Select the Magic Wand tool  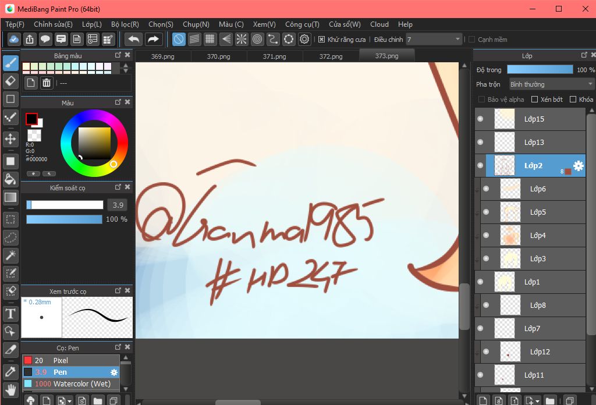(x=10, y=255)
